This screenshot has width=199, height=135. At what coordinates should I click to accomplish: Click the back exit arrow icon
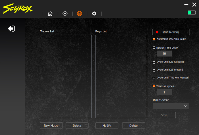coord(11,28)
